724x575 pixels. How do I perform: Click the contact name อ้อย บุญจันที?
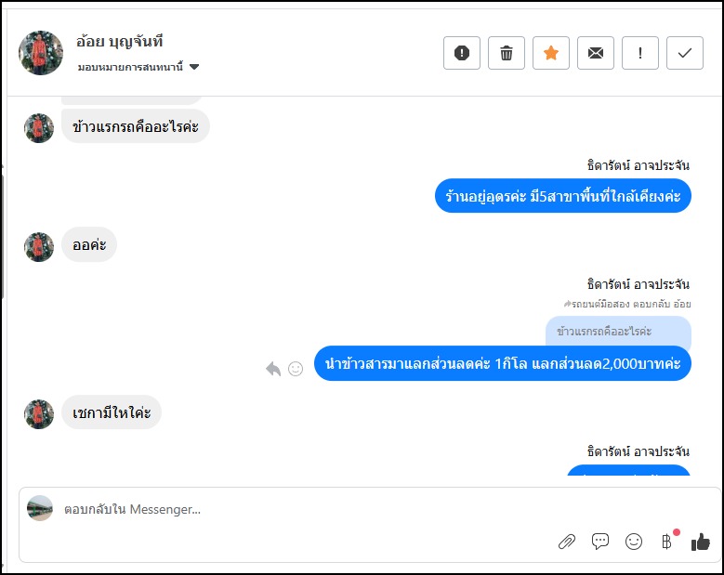tap(120, 42)
